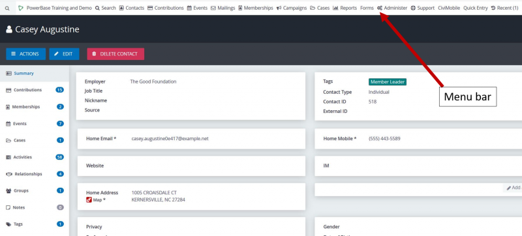Viewport: 522px width, 236px height.
Task: Open the Campaigns menu
Action: pyautogui.click(x=292, y=8)
